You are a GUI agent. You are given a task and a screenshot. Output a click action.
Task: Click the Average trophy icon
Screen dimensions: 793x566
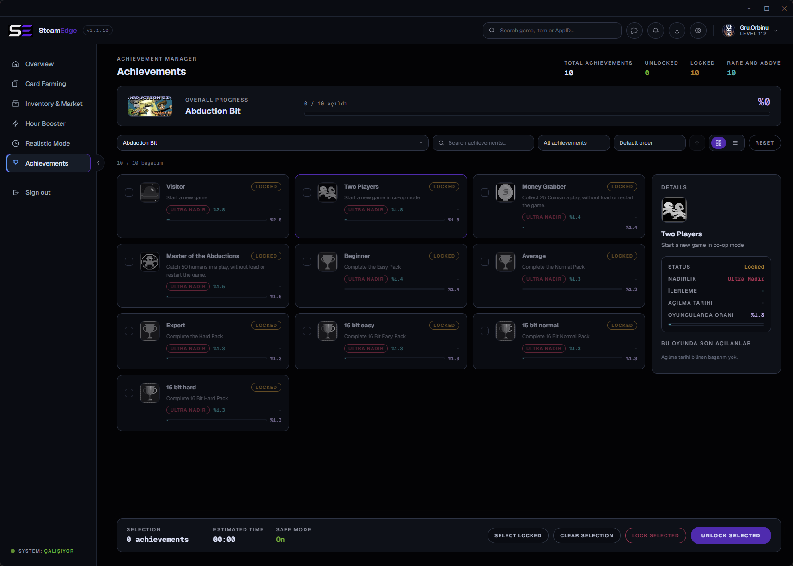pyautogui.click(x=506, y=262)
